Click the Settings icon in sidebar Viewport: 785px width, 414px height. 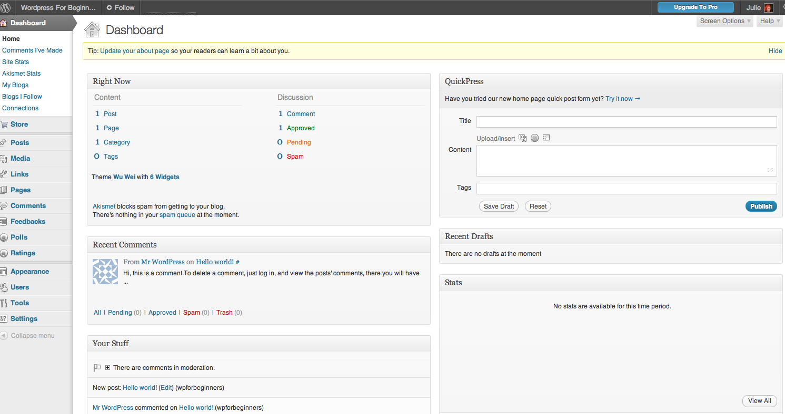3,319
